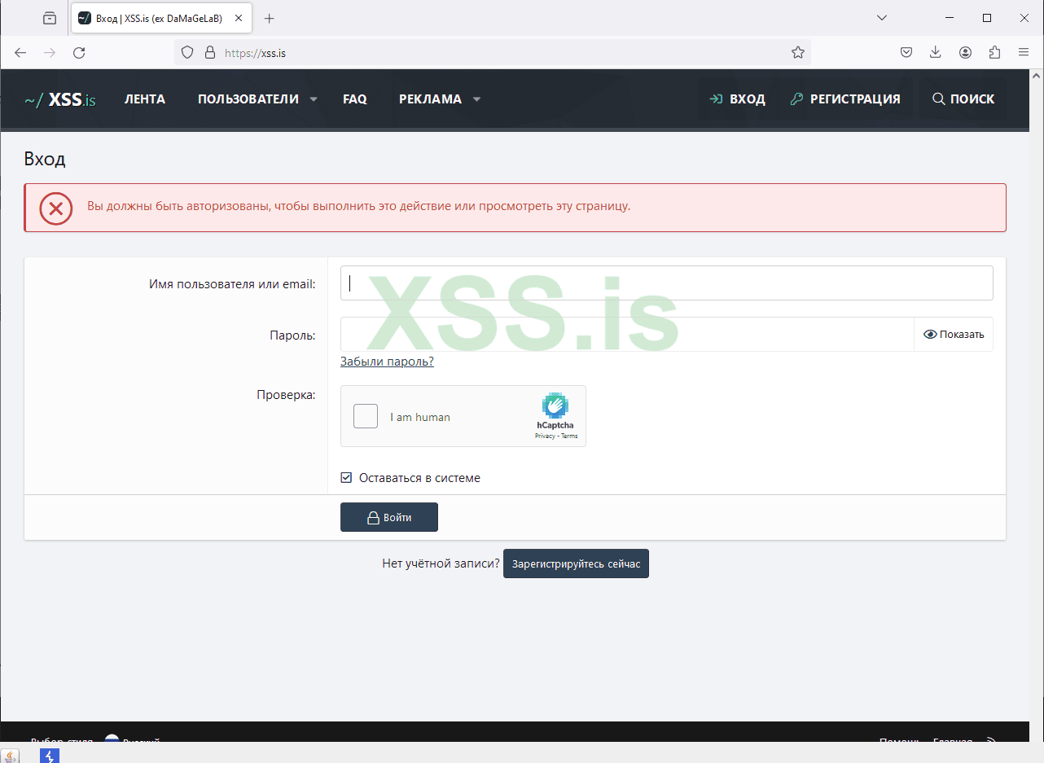Click the hCaptcha logo
The width and height of the screenshot is (1044, 763).
click(x=555, y=405)
